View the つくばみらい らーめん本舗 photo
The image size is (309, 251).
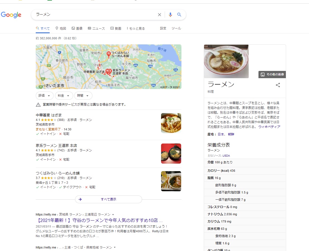point(171,181)
